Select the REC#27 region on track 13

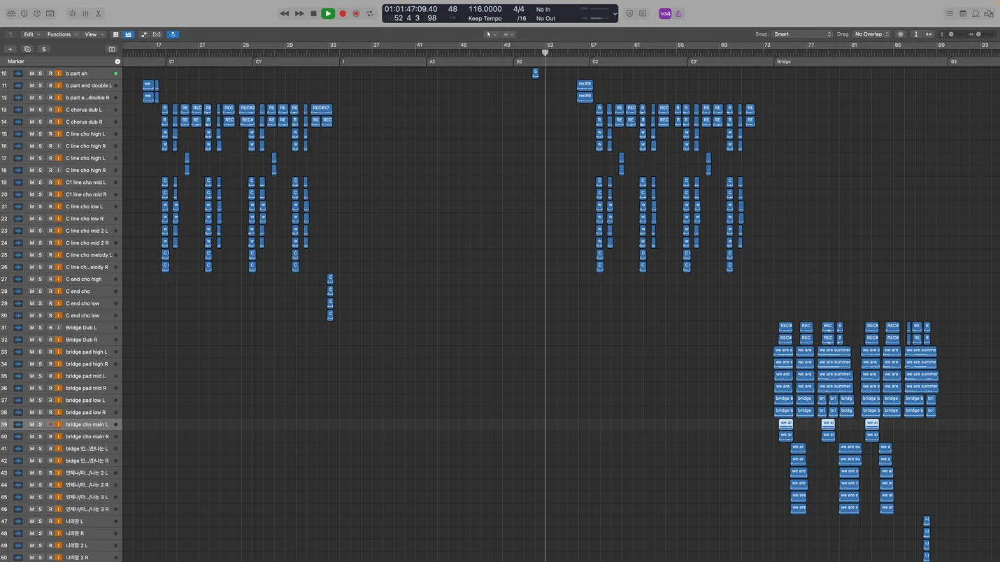click(321, 109)
